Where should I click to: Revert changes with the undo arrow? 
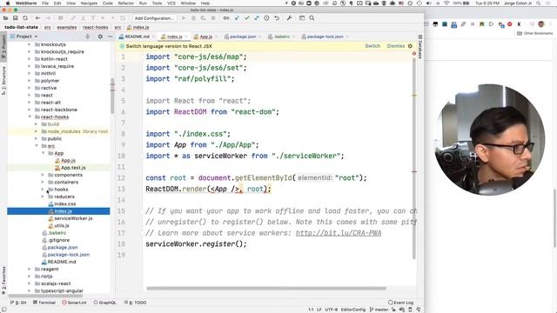[x=277, y=18]
